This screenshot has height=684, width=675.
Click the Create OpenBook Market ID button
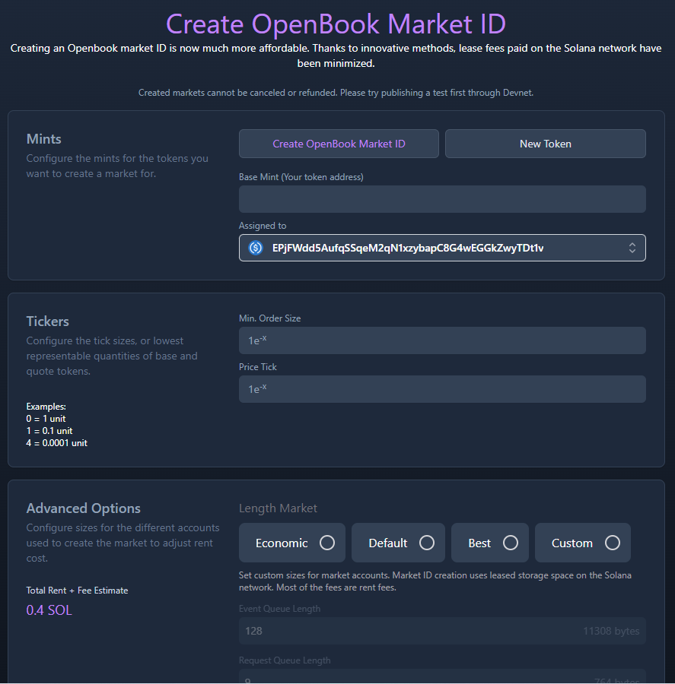pos(339,143)
